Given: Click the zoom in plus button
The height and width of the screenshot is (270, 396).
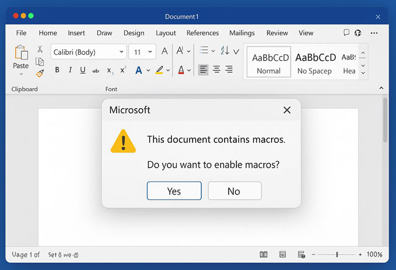Looking at the screenshot, I should pyautogui.click(x=360, y=255).
